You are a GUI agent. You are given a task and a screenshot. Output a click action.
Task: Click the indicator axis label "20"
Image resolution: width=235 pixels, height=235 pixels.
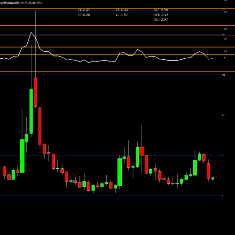[x=225, y=29]
